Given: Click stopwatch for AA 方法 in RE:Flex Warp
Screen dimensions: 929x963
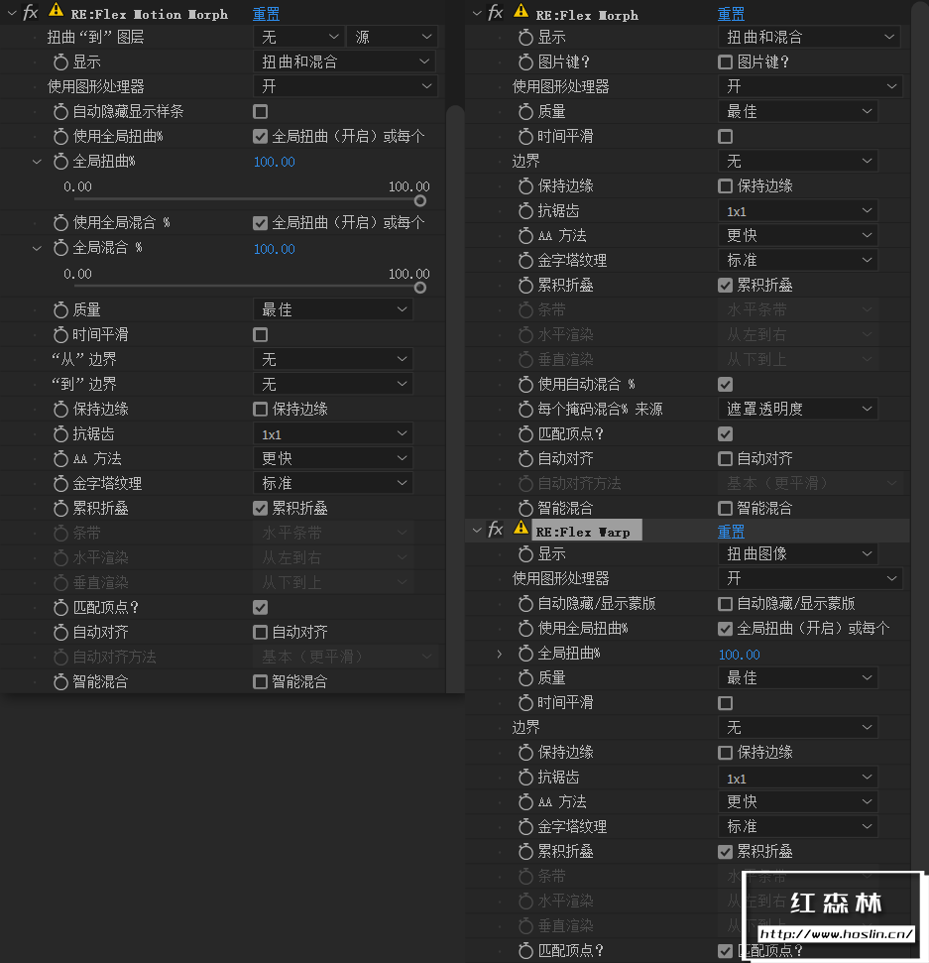Looking at the screenshot, I should [525, 802].
